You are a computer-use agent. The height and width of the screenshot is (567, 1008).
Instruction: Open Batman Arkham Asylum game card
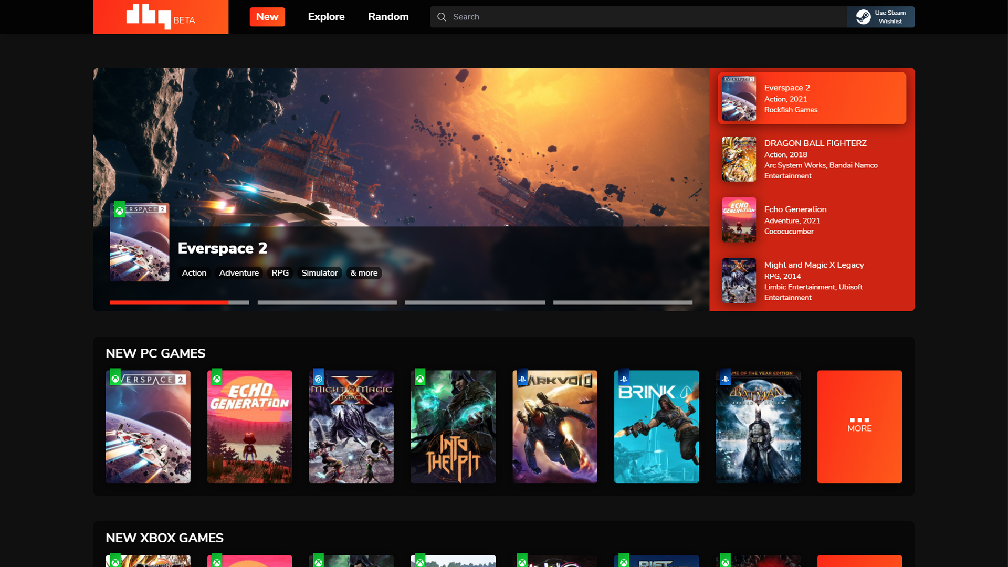[x=758, y=427]
